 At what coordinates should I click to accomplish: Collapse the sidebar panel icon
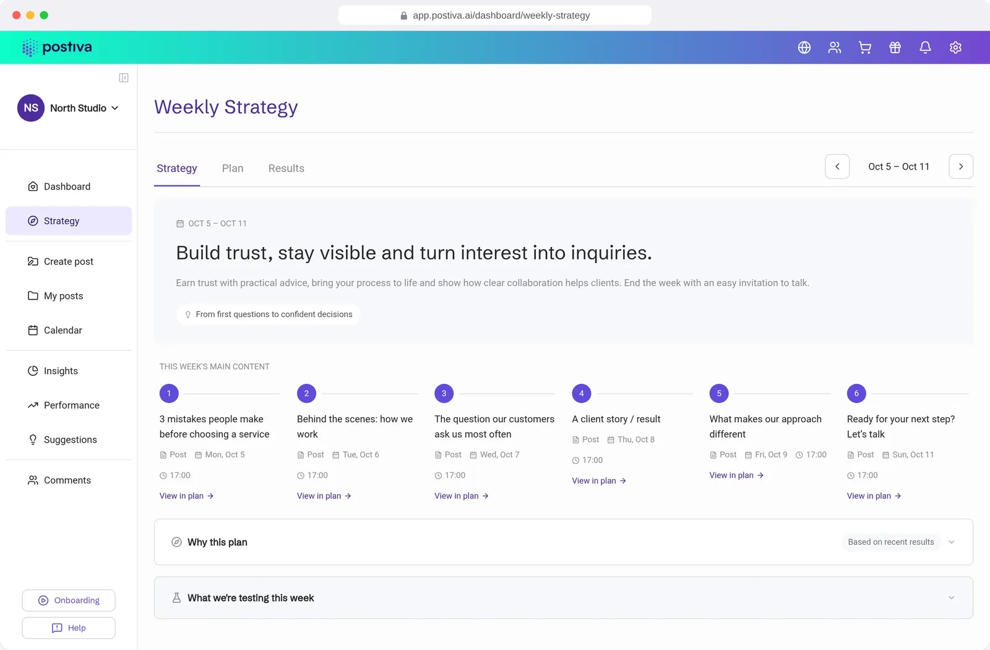coord(124,78)
